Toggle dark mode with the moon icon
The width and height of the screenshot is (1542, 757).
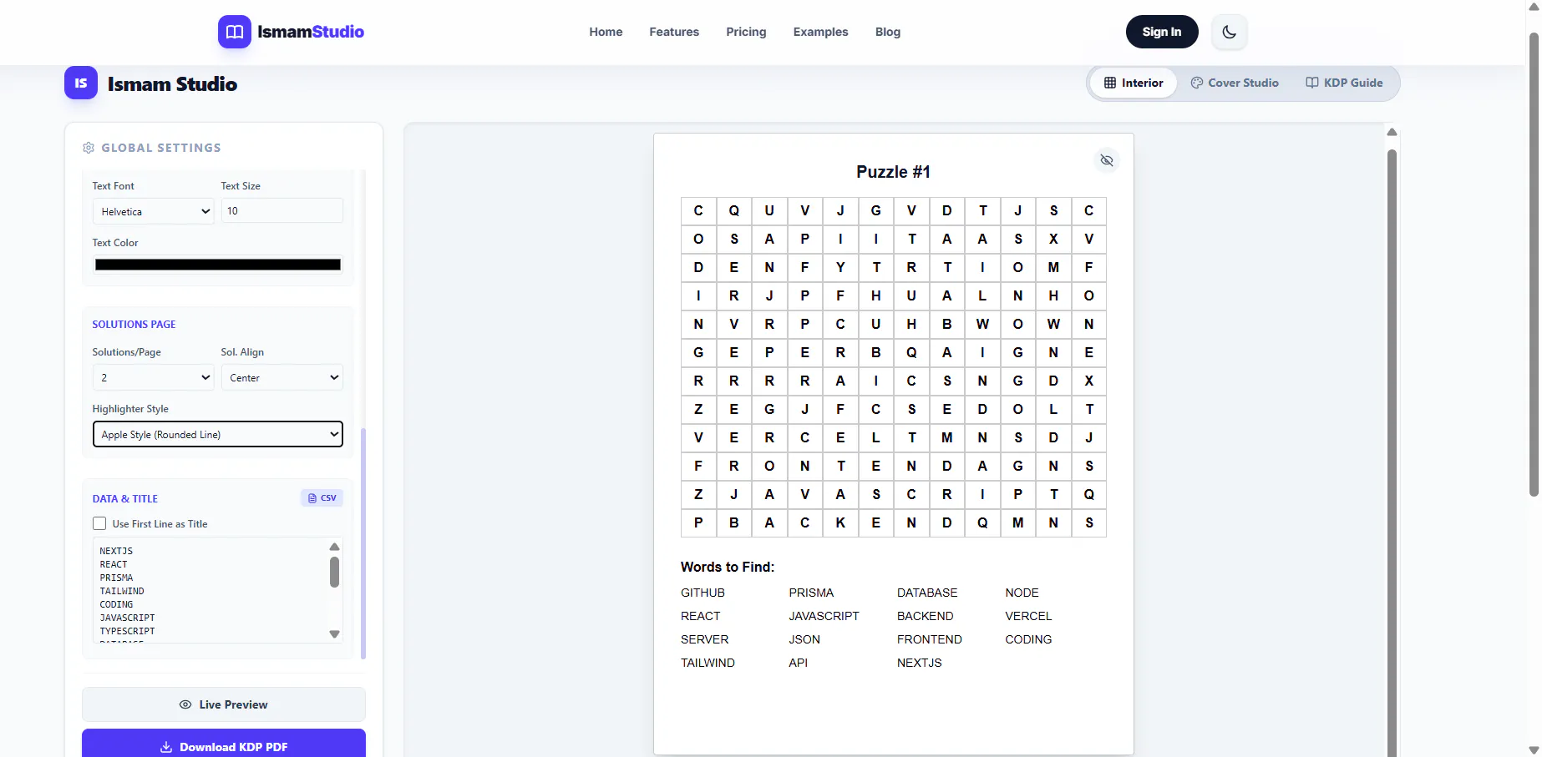tap(1229, 32)
